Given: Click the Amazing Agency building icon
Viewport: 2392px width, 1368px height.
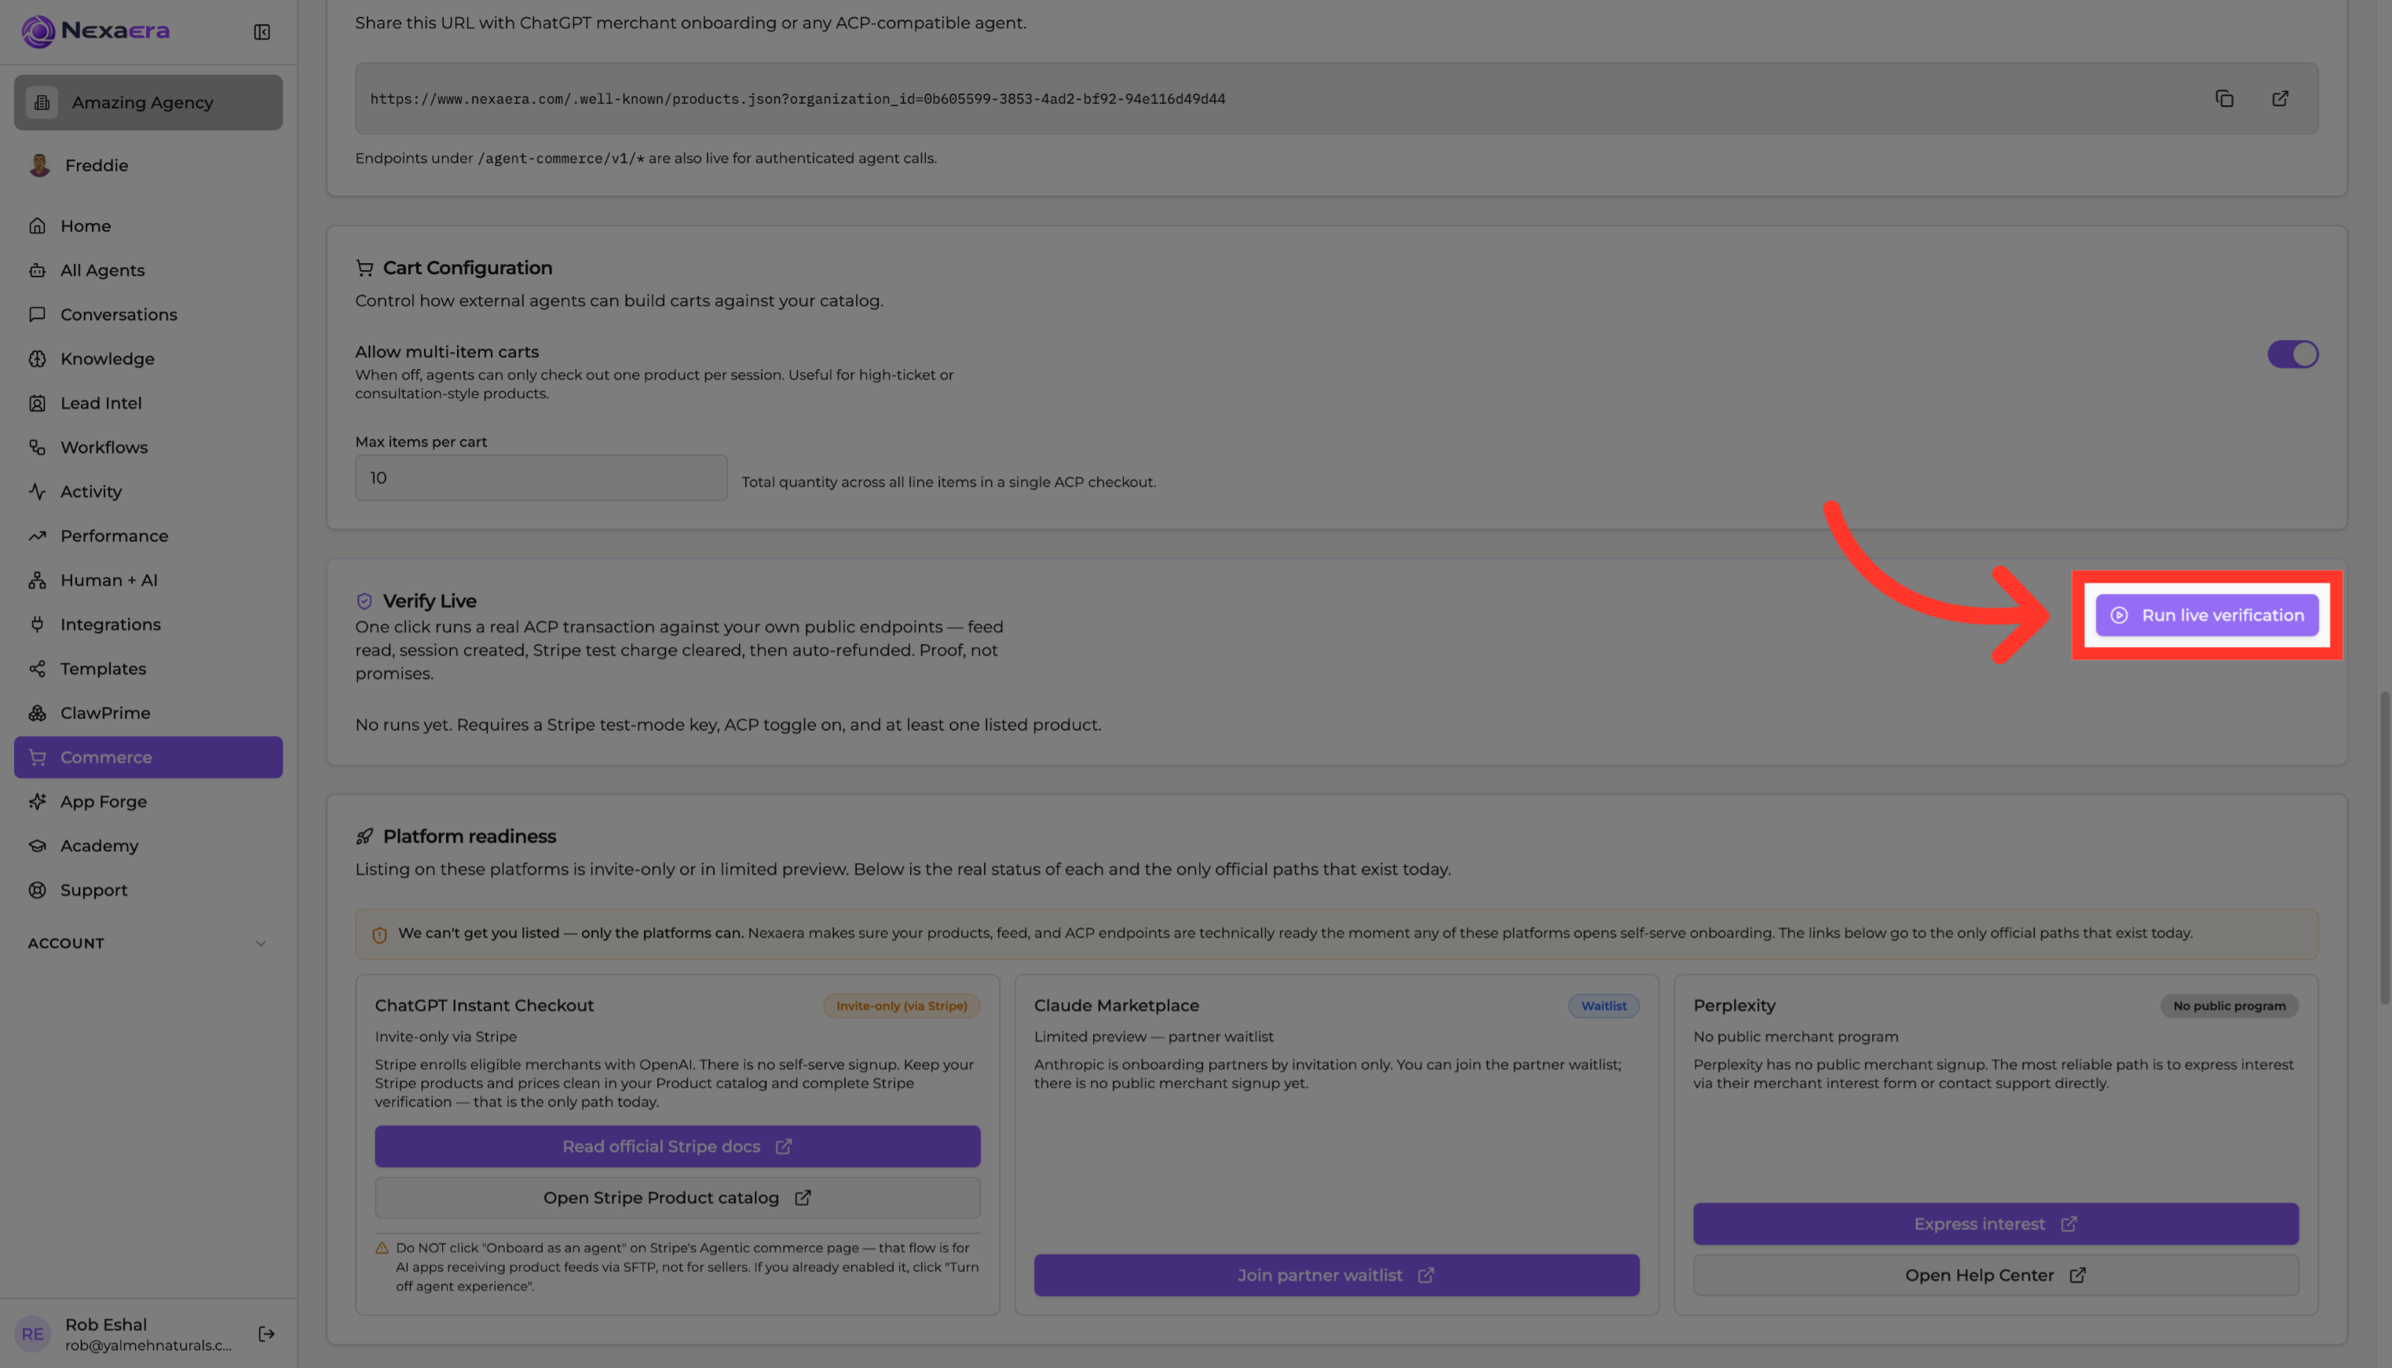Looking at the screenshot, I should click(42, 102).
